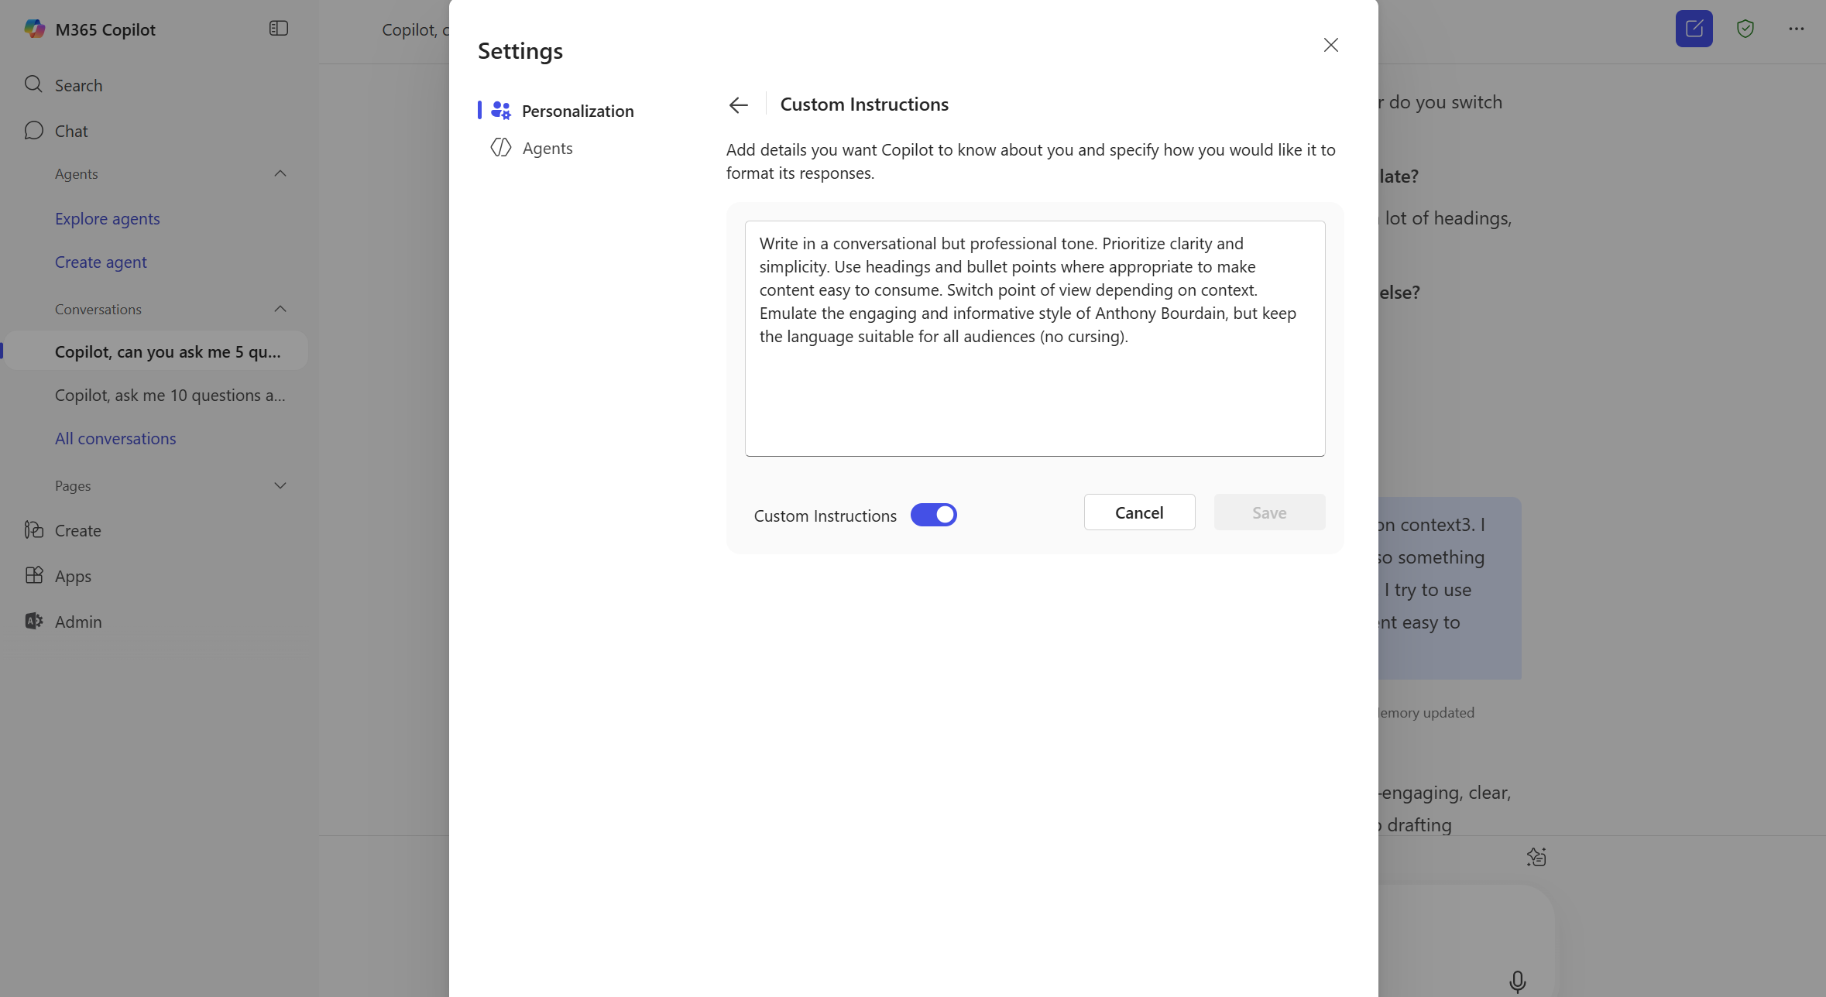Image resolution: width=1826 pixels, height=997 pixels.
Task: Click the Create icon in sidebar
Action: pyautogui.click(x=33, y=529)
